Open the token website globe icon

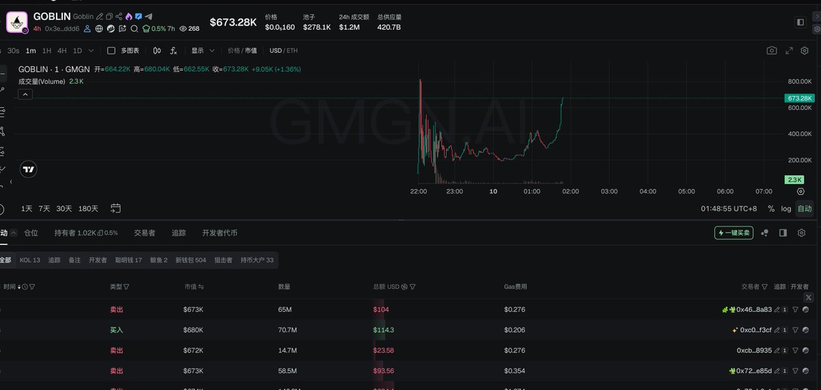click(x=99, y=29)
